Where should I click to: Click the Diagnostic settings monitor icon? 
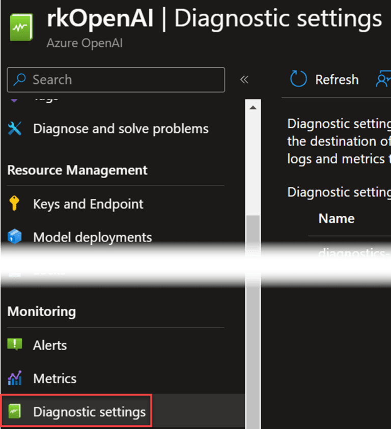[x=15, y=410]
